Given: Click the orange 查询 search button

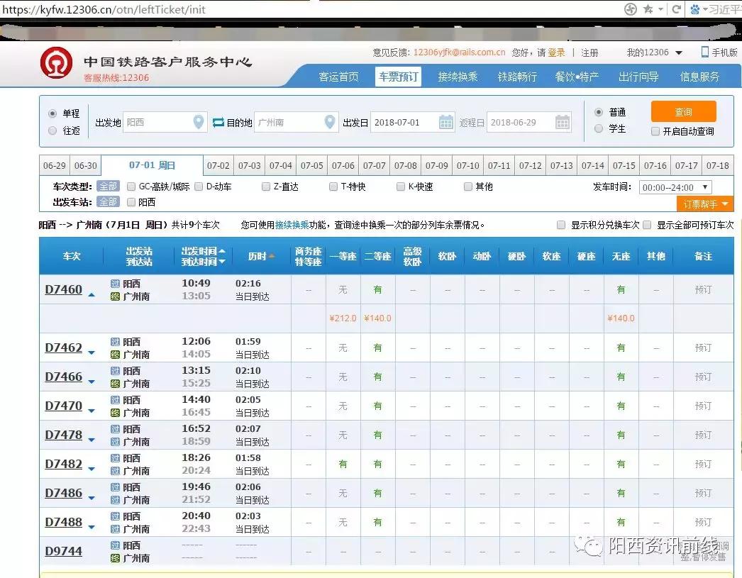Looking at the screenshot, I should (683, 111).
